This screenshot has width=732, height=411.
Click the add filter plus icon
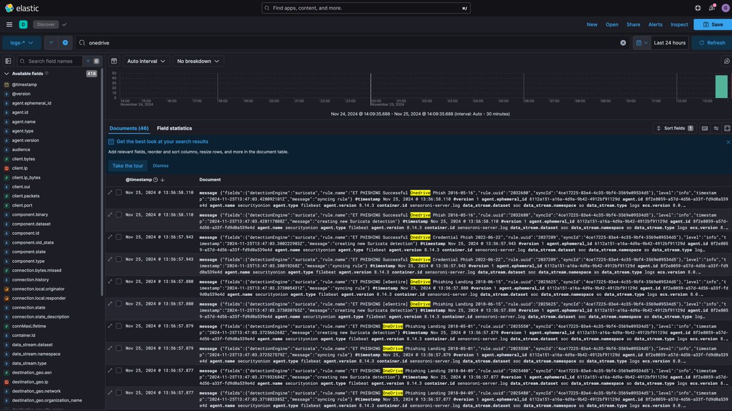[66, 43]
